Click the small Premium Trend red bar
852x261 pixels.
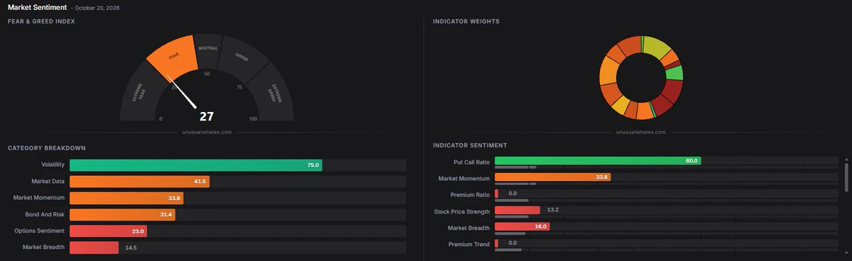point(496,243)
